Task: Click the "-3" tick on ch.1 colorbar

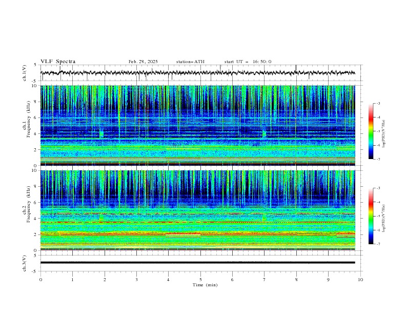Action: [378, 103]
